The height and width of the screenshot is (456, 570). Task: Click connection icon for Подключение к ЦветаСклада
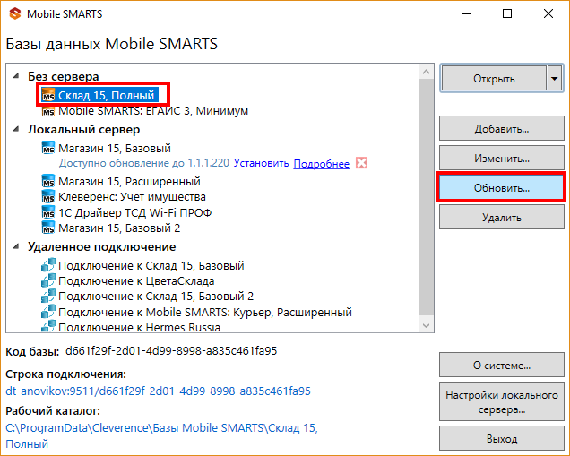[x=48, y=281]
